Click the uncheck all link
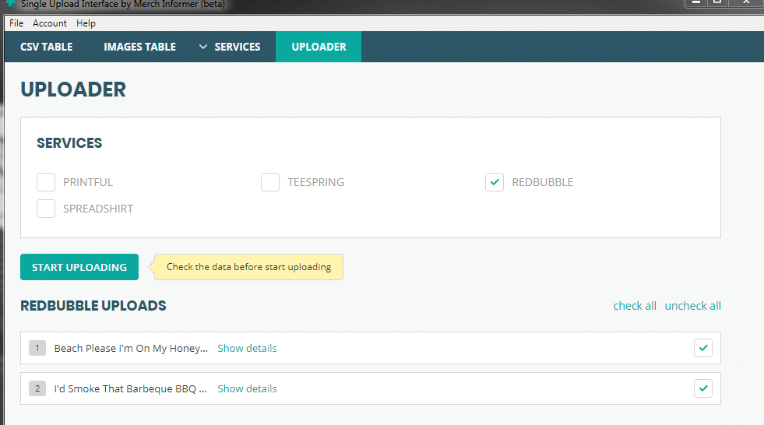764x425 pixels. pos(692,306)
